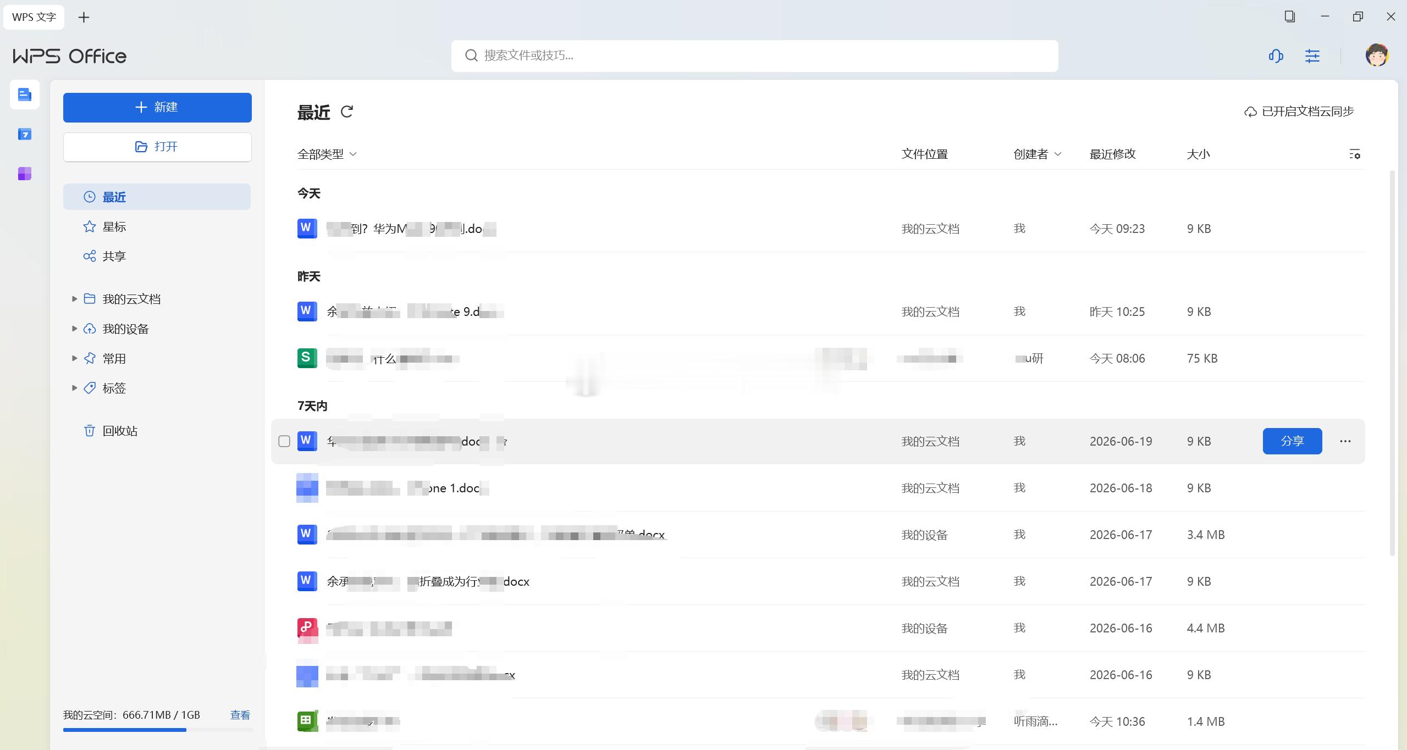This screenshot has width=1407, height=750.
Task: Click 已开启文档云同步 status text
Action: [x=1307, y=112]
